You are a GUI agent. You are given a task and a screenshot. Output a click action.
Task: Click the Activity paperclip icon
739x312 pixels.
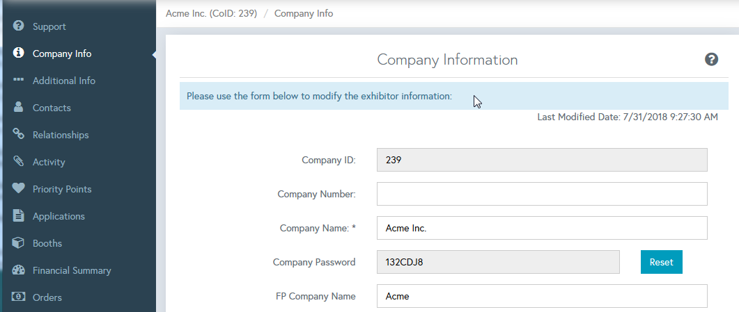(x=19, y=162)
